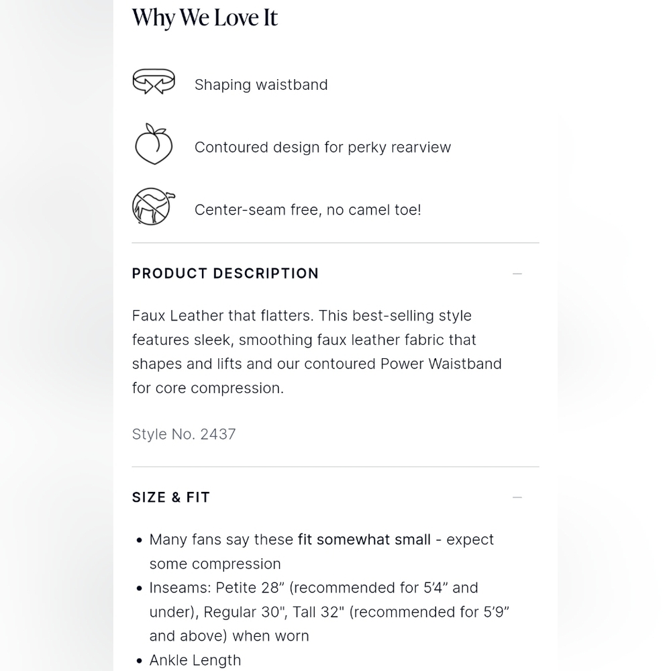Collapse the Size & Fit section
This screenshot has height=671, width=671.
click(517, 497)
